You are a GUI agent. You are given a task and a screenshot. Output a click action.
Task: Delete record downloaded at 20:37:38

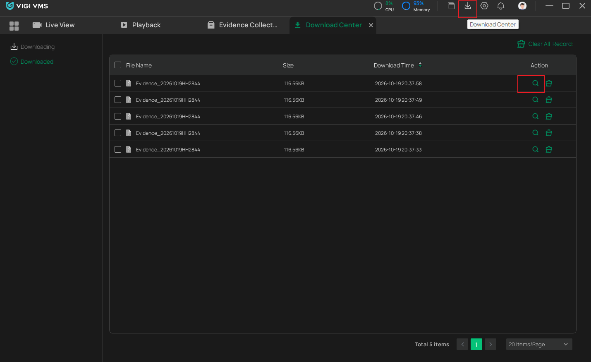tap(549, 133)
